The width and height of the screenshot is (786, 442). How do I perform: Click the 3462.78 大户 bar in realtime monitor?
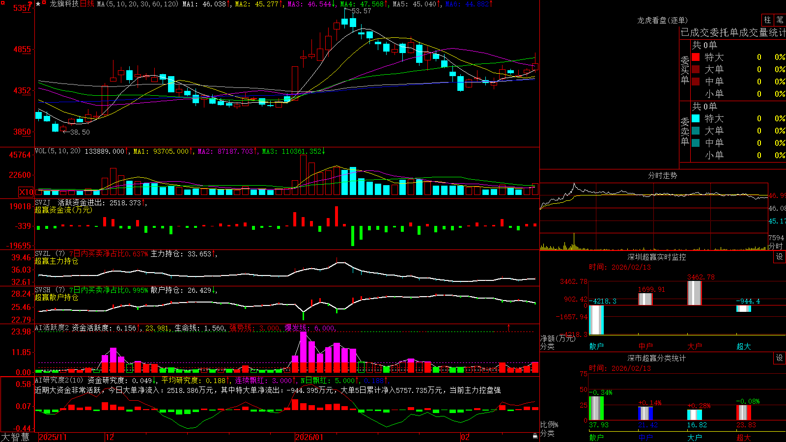pos(695,293)
